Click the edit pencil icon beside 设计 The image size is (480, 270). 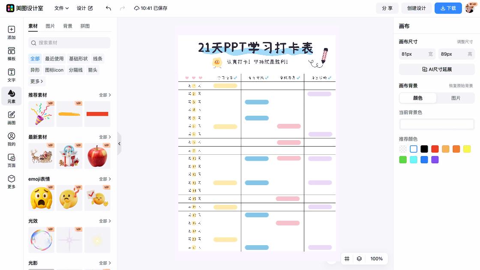(x=90, y=8)
